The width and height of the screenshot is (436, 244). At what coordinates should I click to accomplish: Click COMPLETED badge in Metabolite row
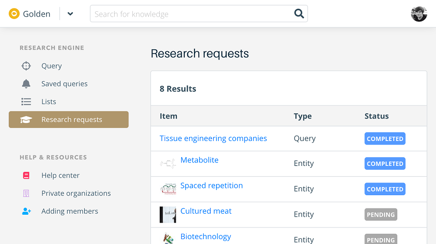tap(385, 163)
